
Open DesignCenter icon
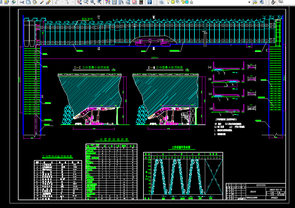(114, 2)
